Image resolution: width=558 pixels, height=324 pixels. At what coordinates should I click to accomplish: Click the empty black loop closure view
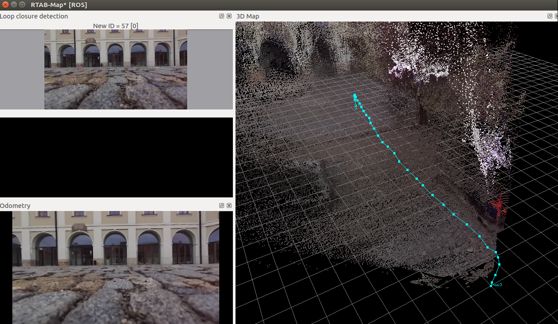(116, 157)
